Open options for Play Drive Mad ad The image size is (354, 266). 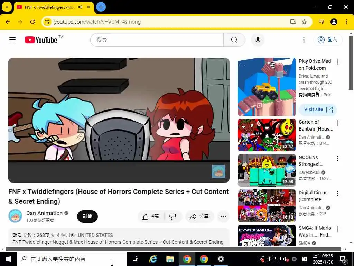click(x=337, y=62)
